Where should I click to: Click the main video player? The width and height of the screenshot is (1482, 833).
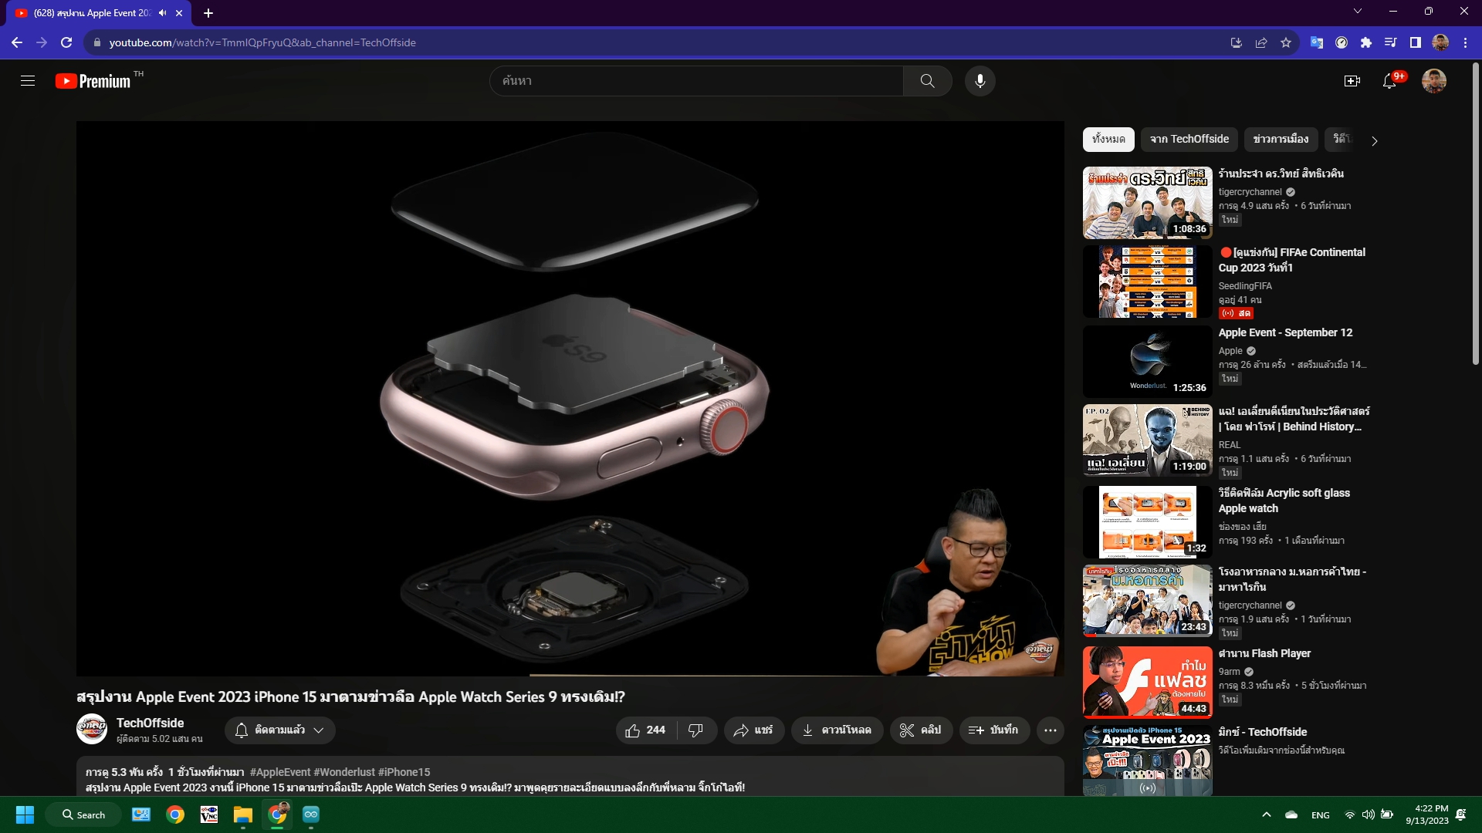(x=570, y=398)
